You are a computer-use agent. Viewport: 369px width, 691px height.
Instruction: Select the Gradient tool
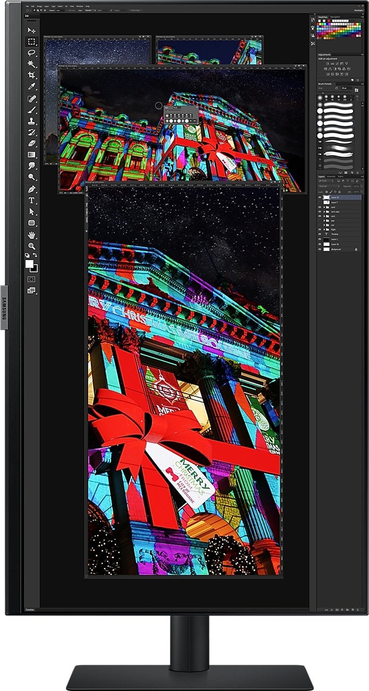[31, 154]
